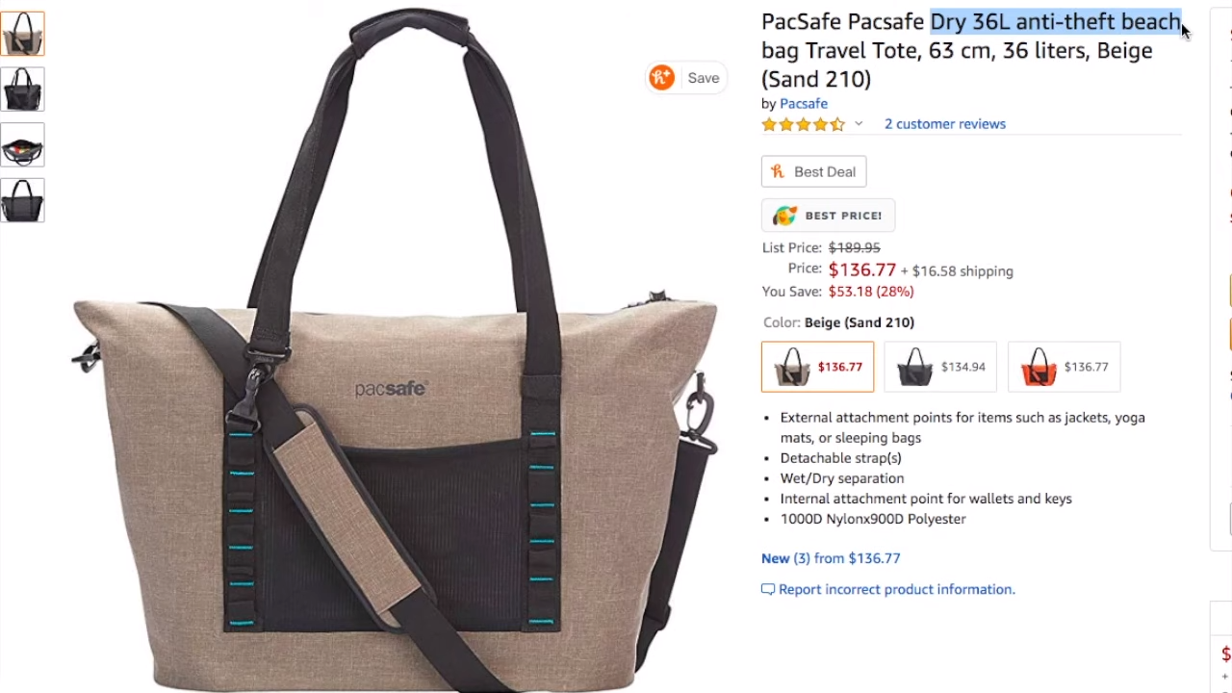
Task: Click the Best Deal button
Action: tap(814, 171)
